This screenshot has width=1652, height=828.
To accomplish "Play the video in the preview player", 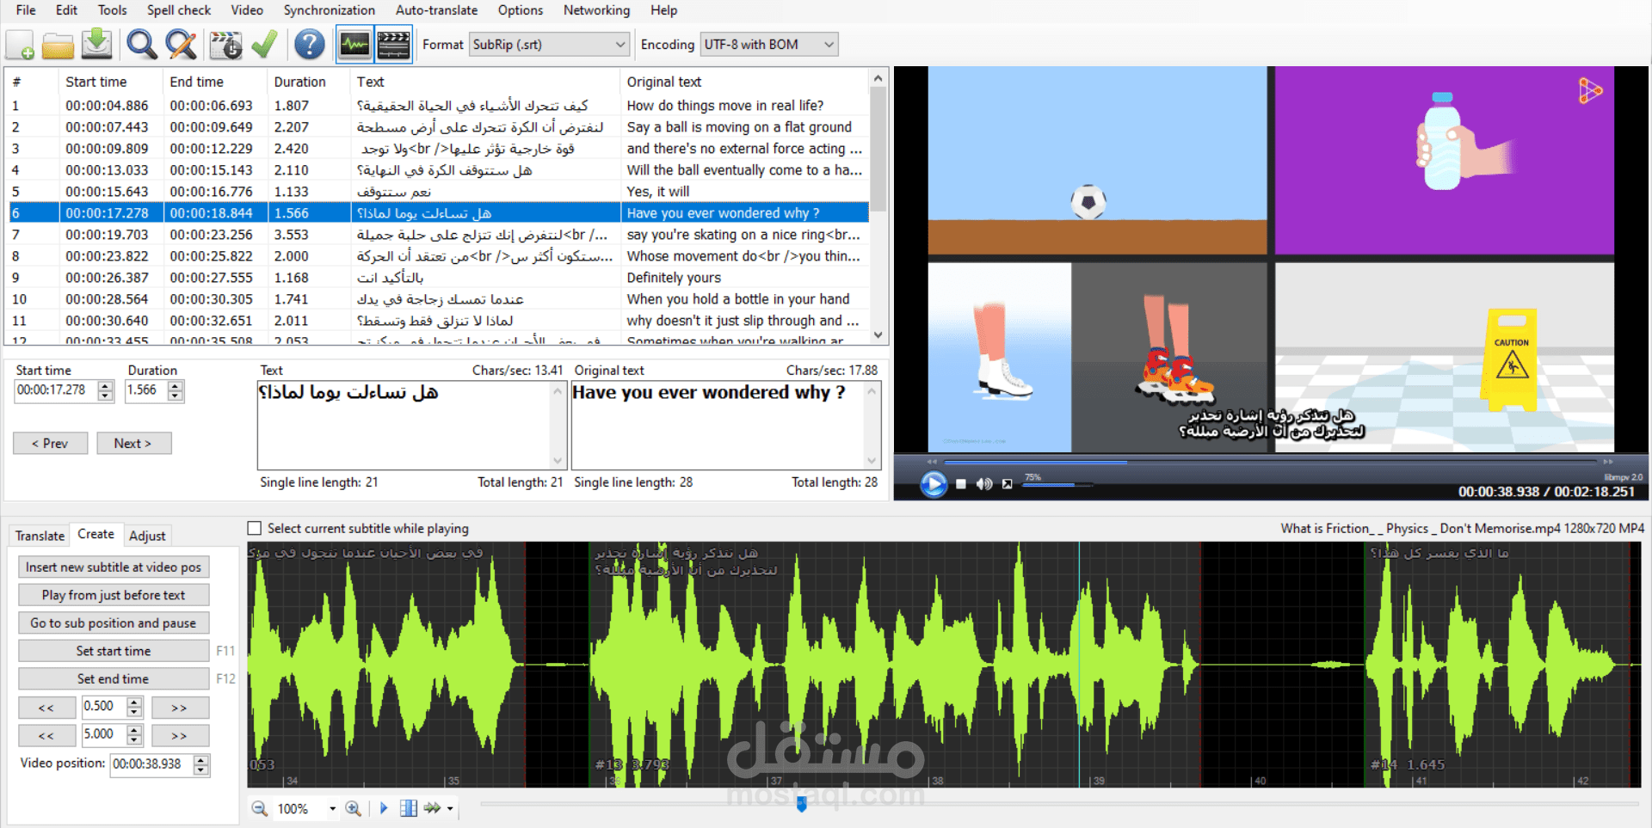I will coord(934,484).
